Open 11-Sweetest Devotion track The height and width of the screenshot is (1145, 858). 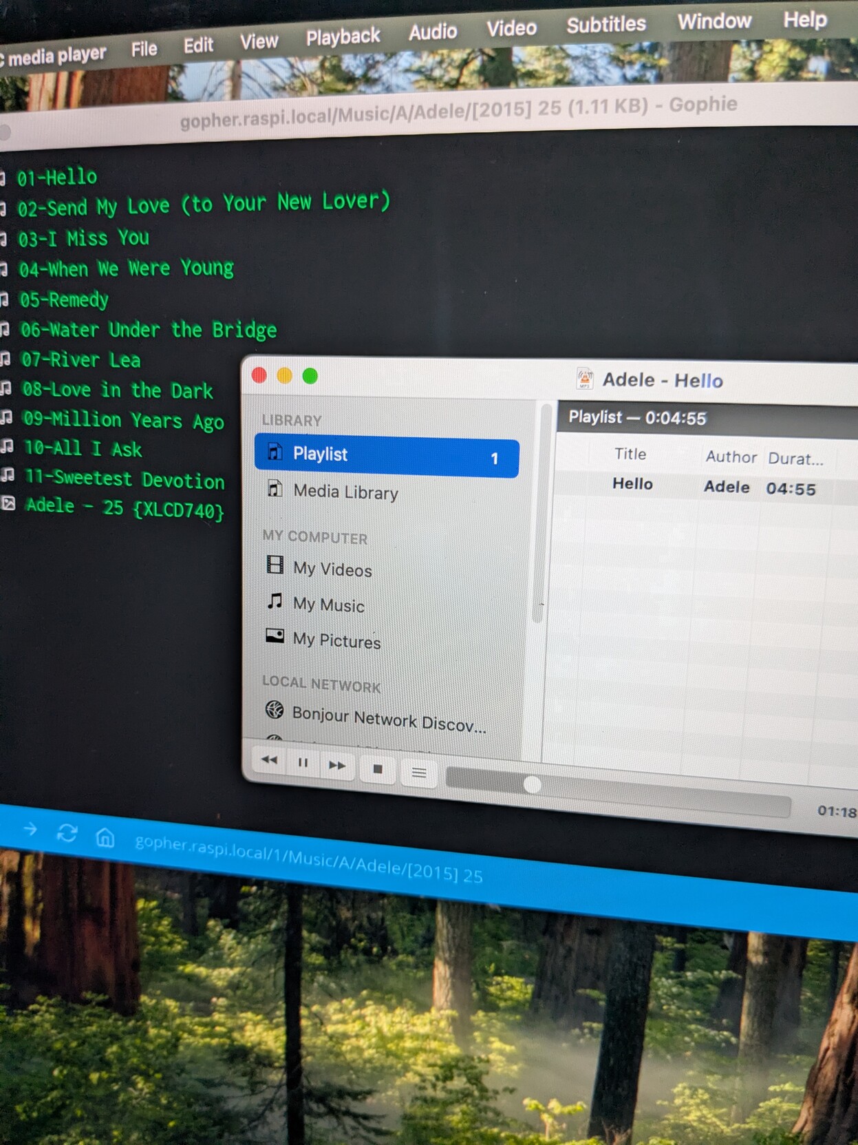tap(125, 479)
